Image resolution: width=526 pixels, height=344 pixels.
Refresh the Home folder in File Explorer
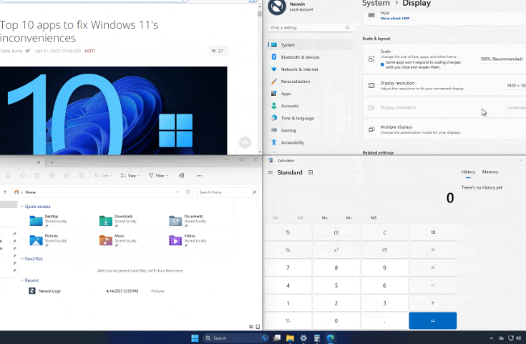pos(188,192)
